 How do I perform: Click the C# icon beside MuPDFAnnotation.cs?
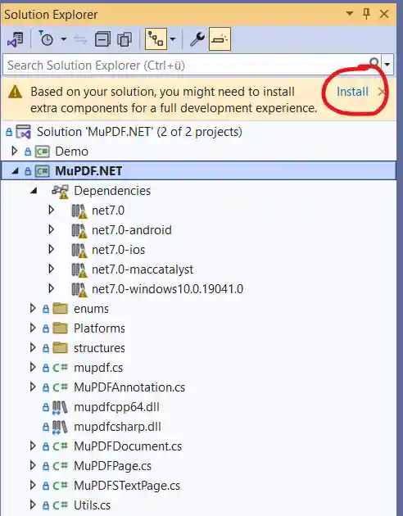pos(60,387)
